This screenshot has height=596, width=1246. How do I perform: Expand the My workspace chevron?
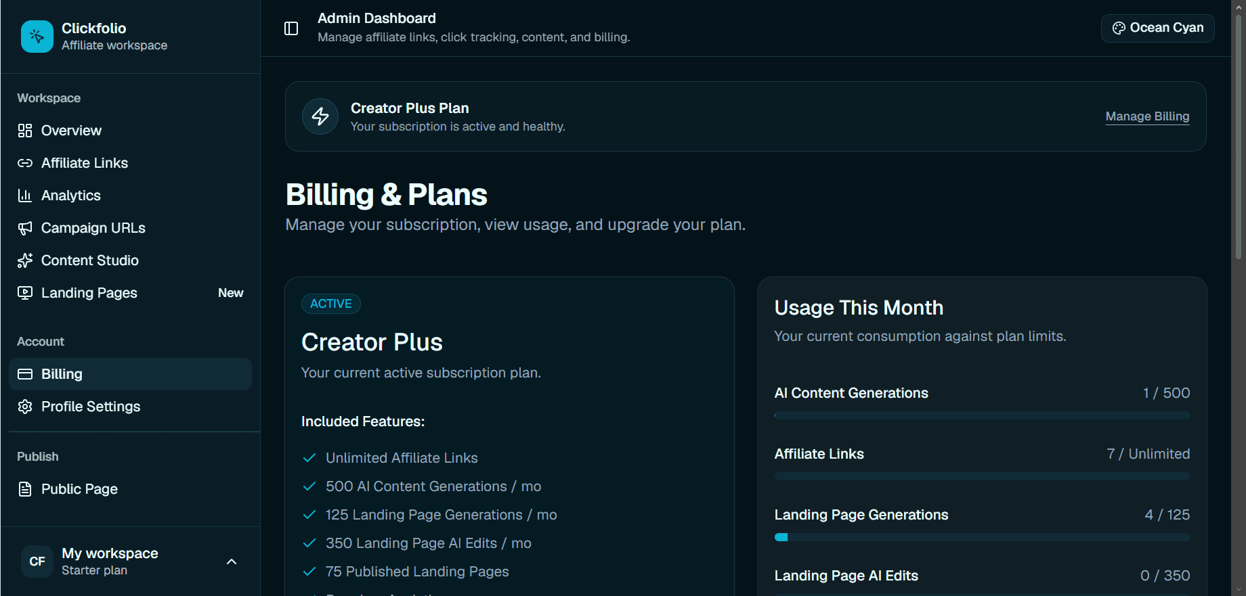(x=232, y=561)
